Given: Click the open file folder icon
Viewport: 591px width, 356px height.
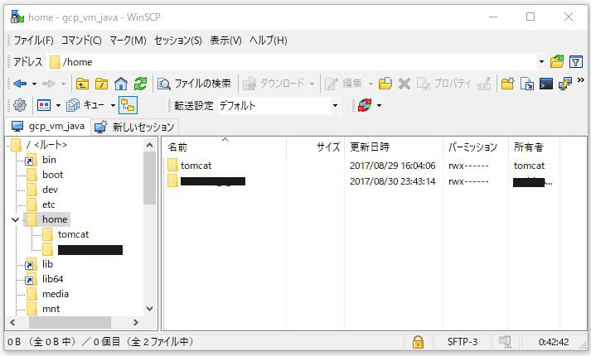Looking at the screenshot, I should pos(385,84).
